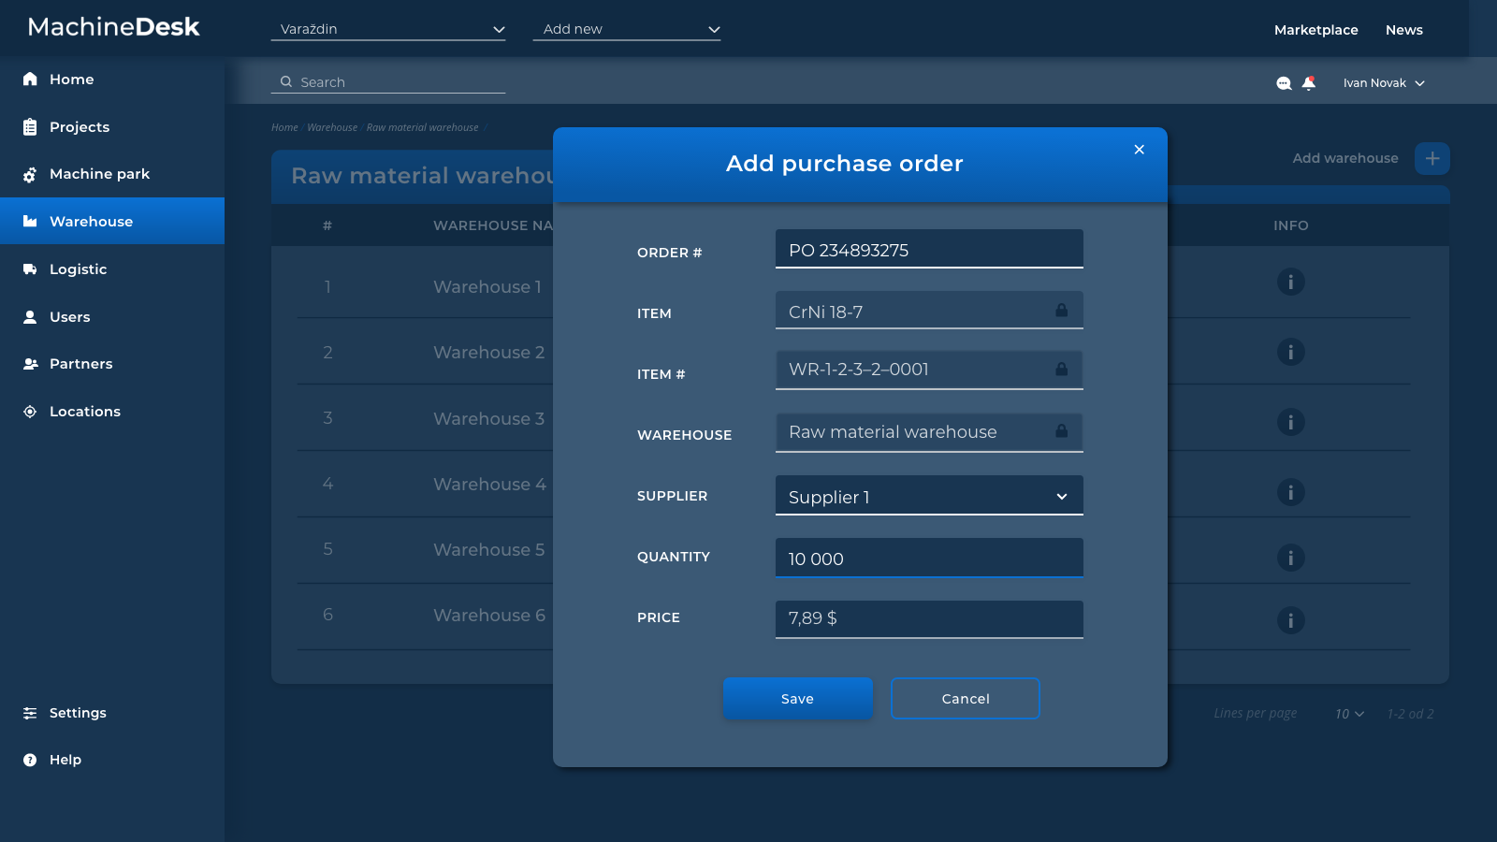Cancel the purchase order form
The image size is (1497, 842).
click(965, 699)
